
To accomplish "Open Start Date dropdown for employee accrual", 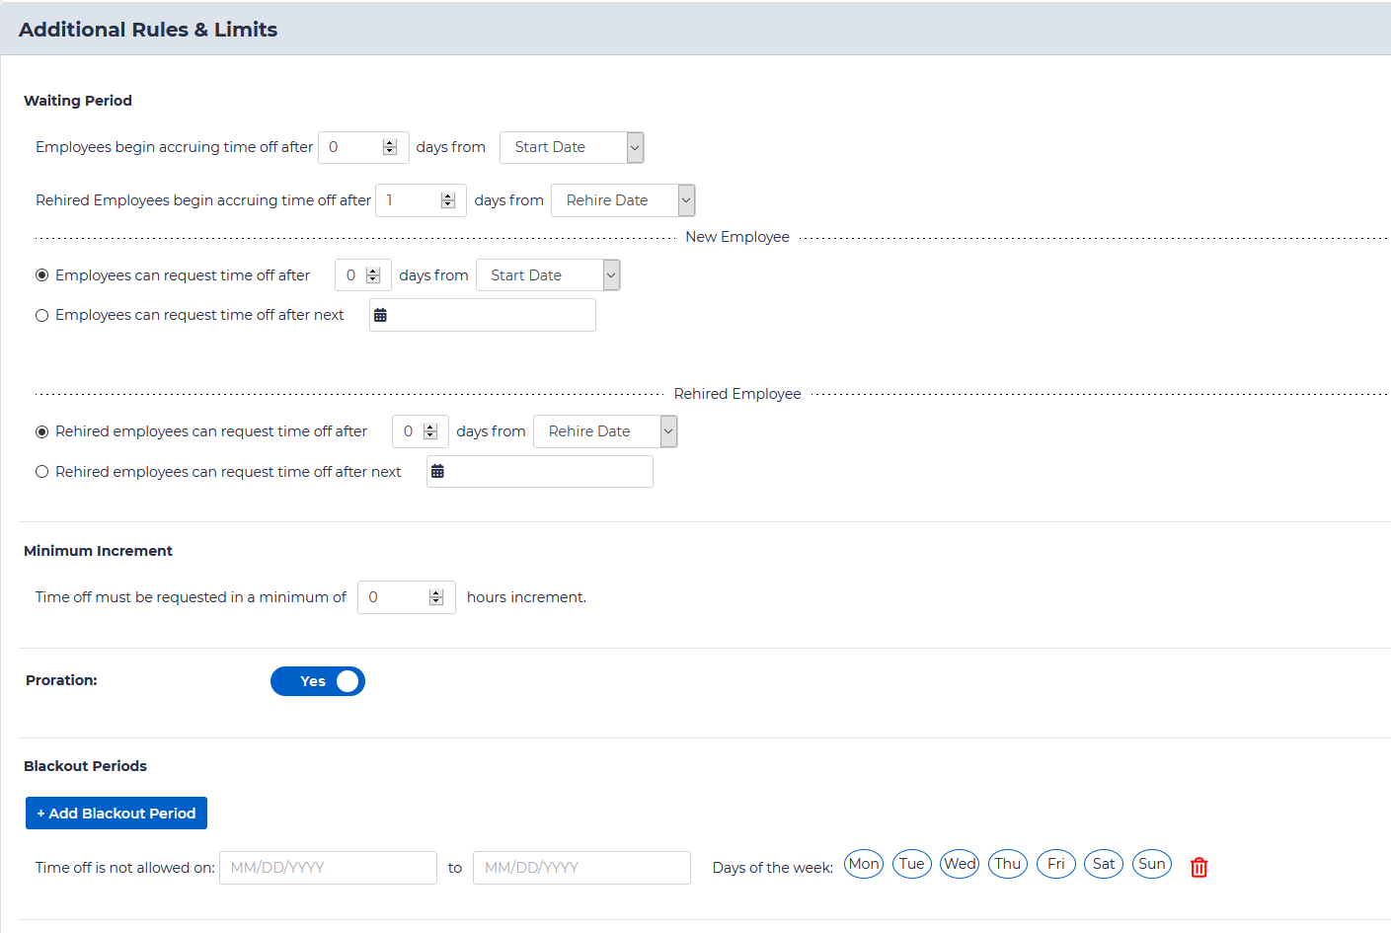I will [571, 147].
